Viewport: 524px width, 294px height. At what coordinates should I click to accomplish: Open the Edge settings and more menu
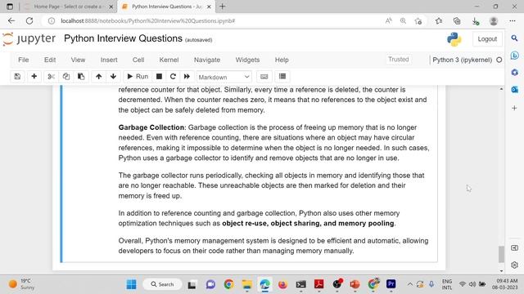click(513, 20)
